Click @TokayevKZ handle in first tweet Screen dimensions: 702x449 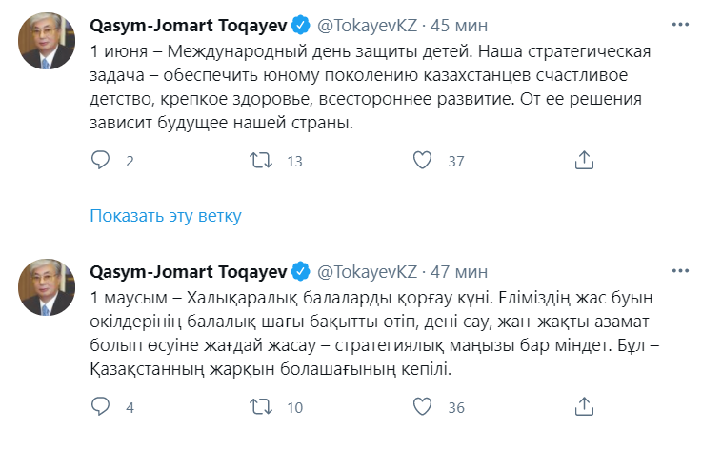tap(367, 25)
